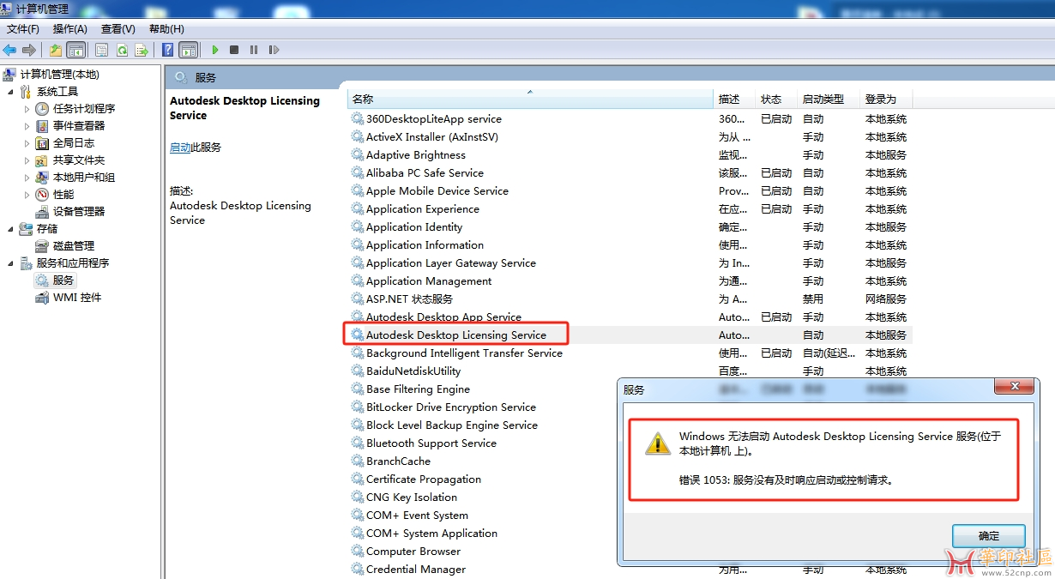Viewport: 1055px width, 579px height.
Task: Select Background Intelligent Transfer Service row
Action: click(x=630, y=353)
